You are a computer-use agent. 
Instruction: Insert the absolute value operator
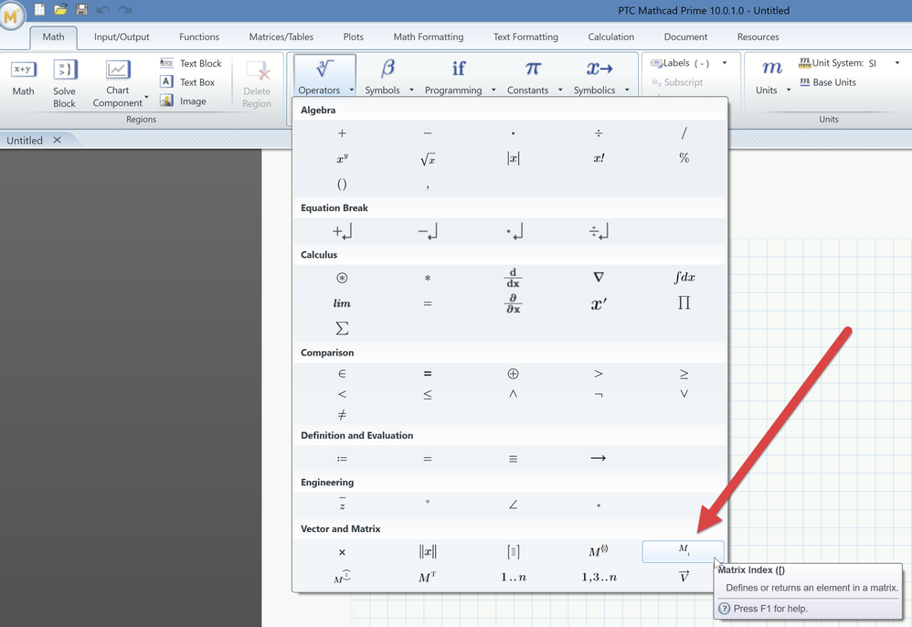[513, 158]
